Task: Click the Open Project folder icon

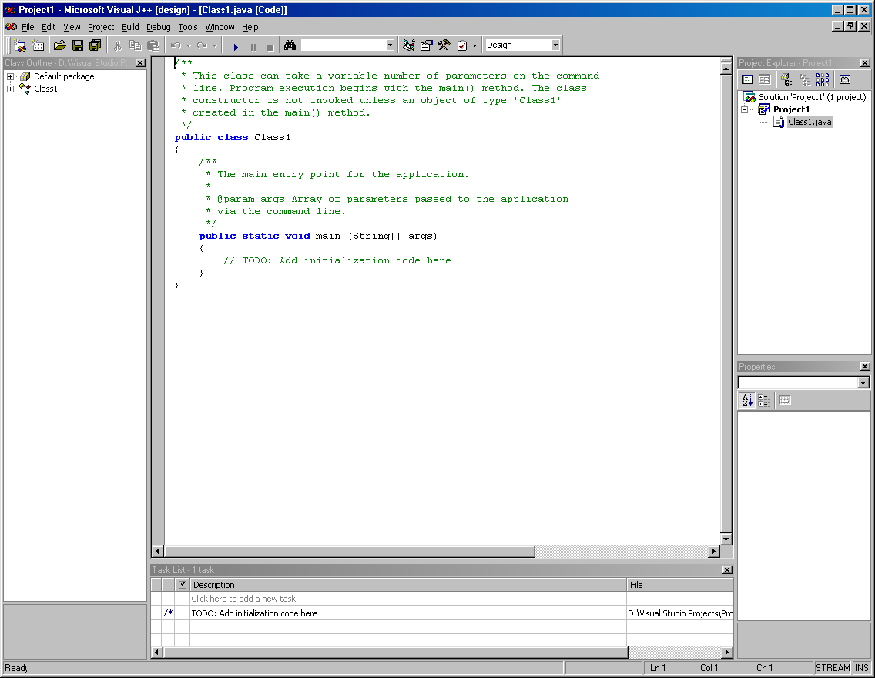Action: (60, 45)
